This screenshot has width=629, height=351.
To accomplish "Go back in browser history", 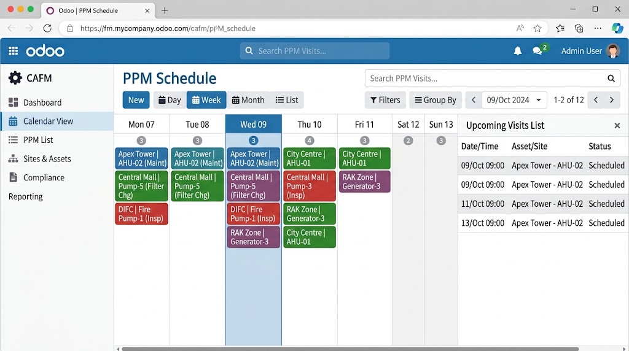I will click(x=11, y=28).
